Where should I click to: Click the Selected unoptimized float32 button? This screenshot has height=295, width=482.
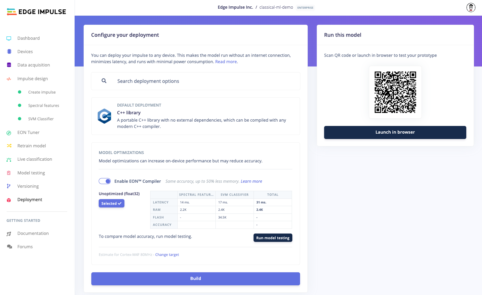(x=111, y=203)
